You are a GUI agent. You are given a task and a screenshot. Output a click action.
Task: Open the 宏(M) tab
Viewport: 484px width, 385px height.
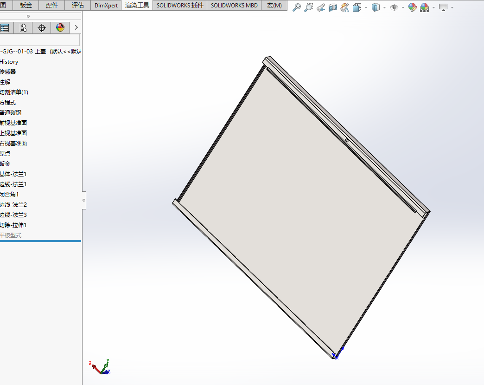pyautogui.click(x=274, y=5)
